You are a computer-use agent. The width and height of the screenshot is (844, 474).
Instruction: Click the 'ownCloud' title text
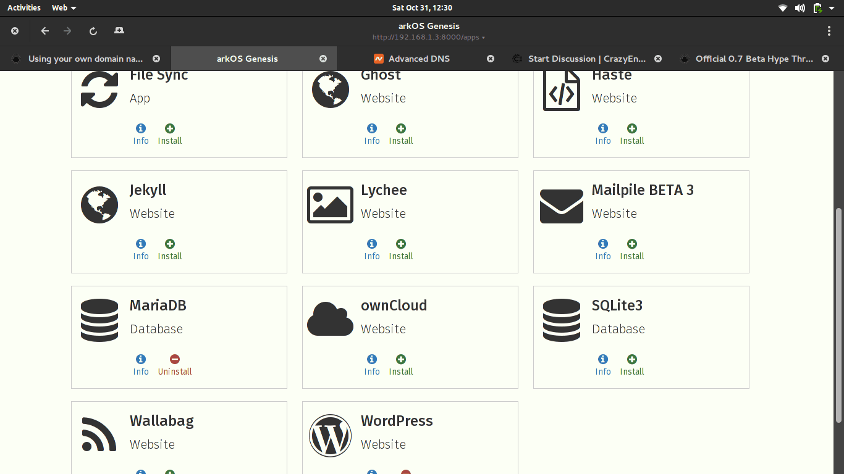394,306
